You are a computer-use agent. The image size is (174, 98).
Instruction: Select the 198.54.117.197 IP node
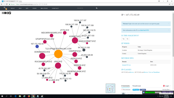tap(80, 22)
